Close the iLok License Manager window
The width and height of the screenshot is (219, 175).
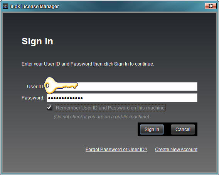tap(211, 6)
